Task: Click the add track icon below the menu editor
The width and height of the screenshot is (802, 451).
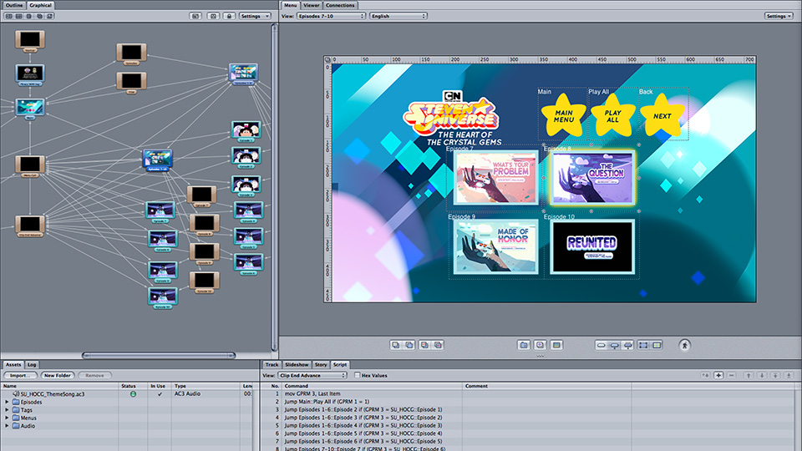Action: pos(556,345)
